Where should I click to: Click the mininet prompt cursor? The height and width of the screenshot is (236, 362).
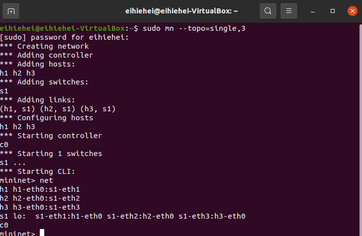tap(42, 233)
